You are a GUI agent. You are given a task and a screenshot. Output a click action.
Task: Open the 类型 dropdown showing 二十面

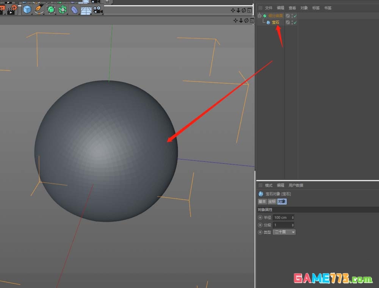coord(284,232)
